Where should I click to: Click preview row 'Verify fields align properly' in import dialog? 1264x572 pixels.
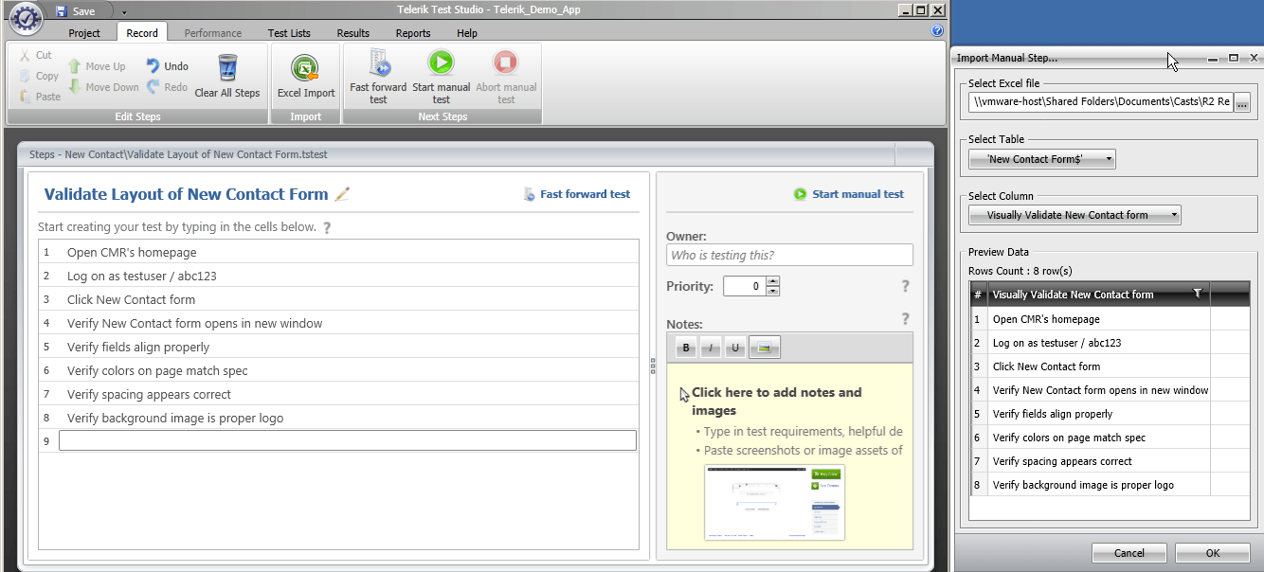coord(1111,414)
